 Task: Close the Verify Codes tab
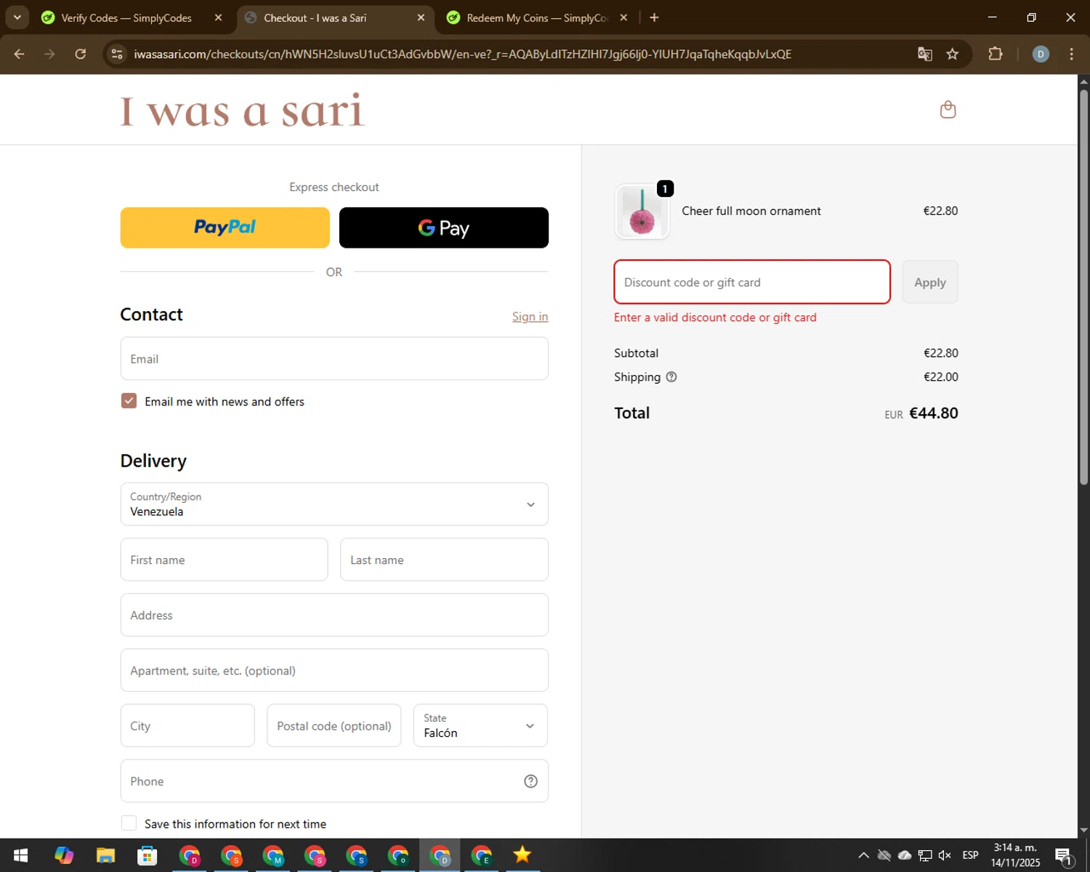click(218, 17)
